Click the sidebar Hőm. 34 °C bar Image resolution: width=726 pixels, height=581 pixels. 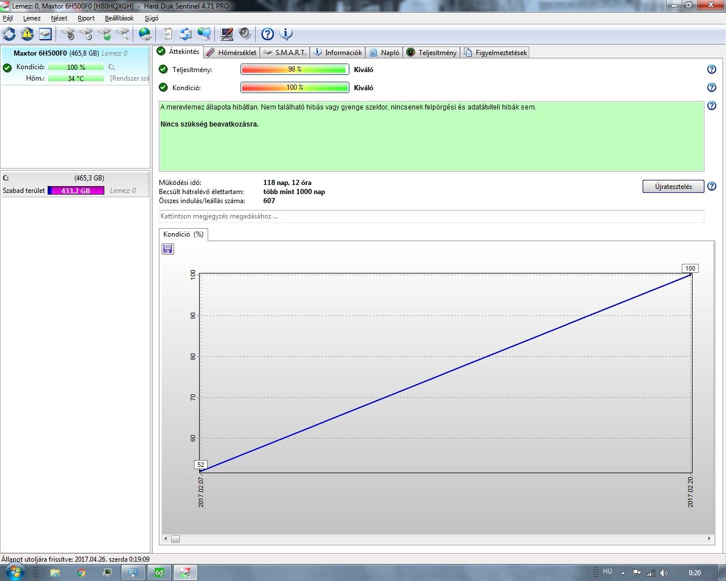pyautogui.click(x=76, y=78)
